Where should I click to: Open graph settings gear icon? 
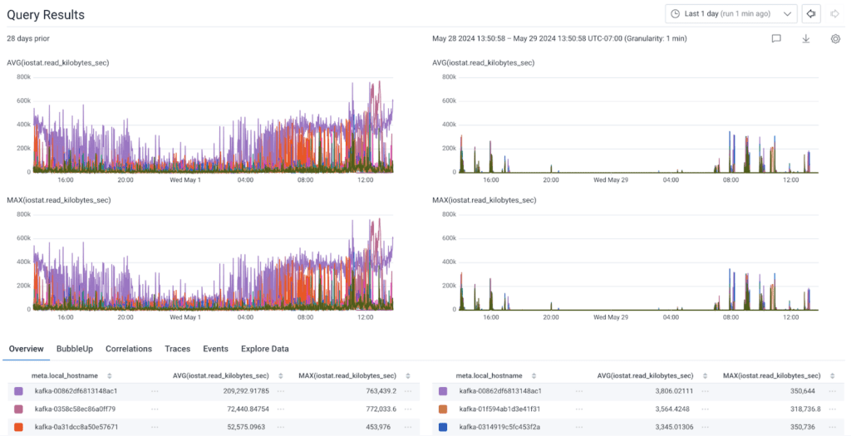tap(835, 39)
